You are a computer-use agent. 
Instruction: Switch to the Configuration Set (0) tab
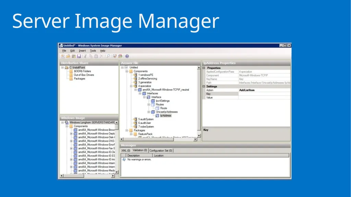click(161, 151)
